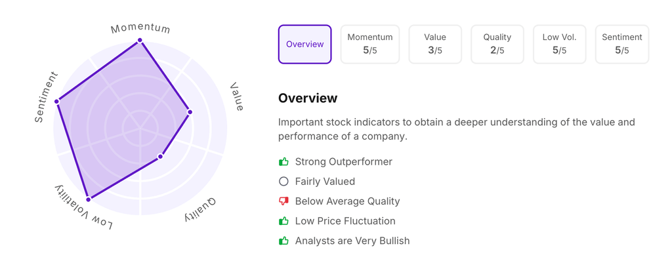This screenshot has width=672, height=263.
Task: Click thumbs-down icon beside Below Average Quality
Action: 283,201
